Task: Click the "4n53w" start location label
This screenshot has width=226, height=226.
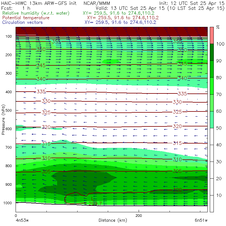Action: click(x=22, y=220)
